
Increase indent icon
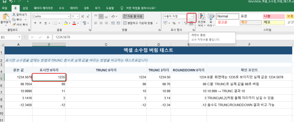click(118, 23)
